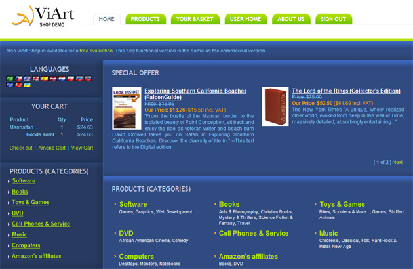Pick the Swedish flag language icon

10,85
